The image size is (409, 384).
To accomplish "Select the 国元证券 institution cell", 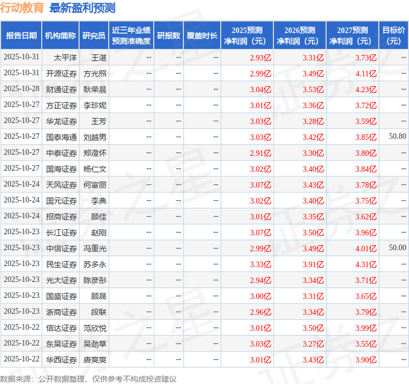I will (x=61, y=201).
